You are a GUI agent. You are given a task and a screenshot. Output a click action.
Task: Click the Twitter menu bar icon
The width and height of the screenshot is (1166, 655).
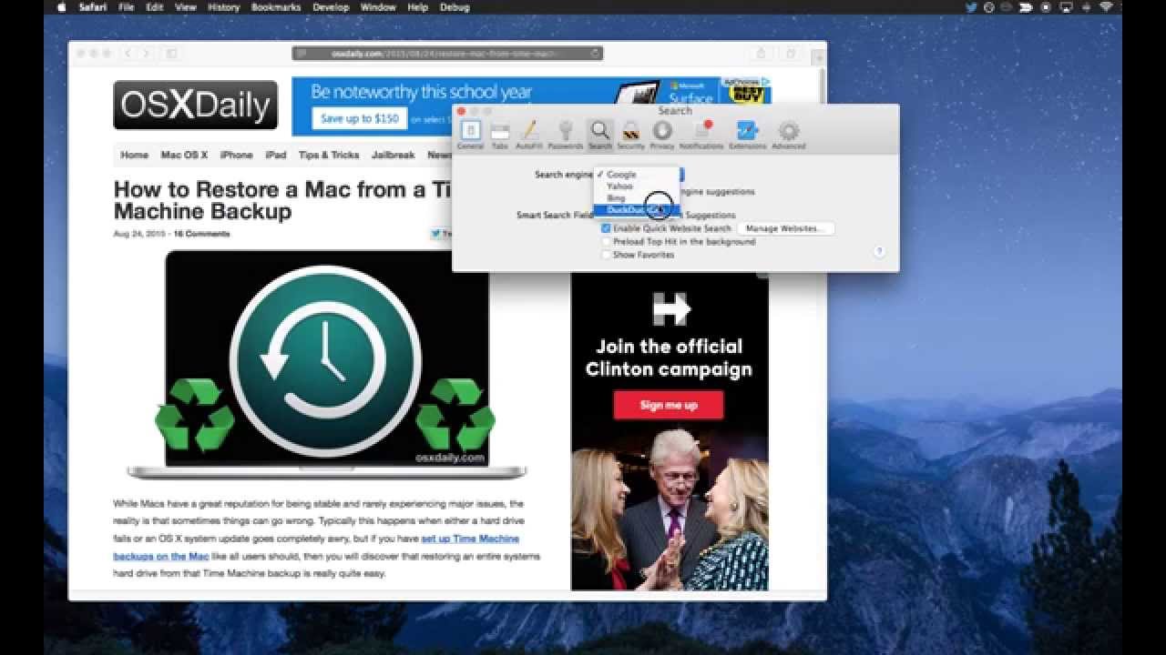[x=972, y=7]
